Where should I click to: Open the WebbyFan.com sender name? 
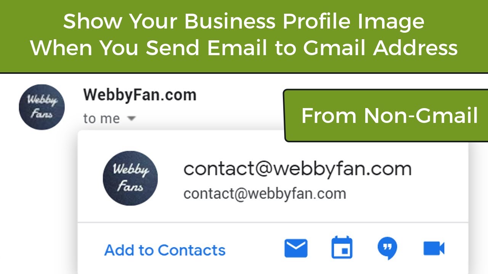(x=140, y=95)
